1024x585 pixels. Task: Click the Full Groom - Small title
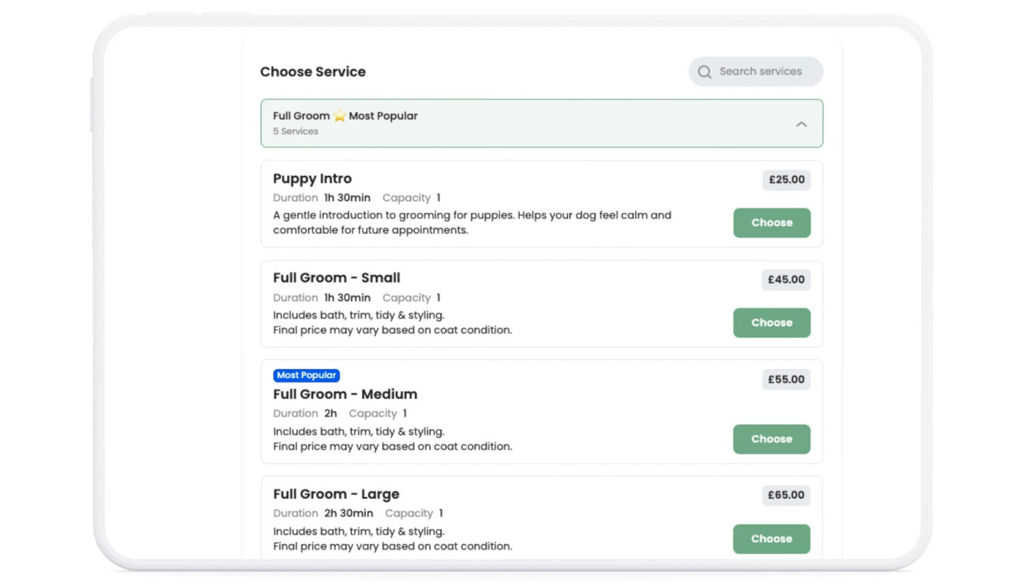tap(337, 278)
